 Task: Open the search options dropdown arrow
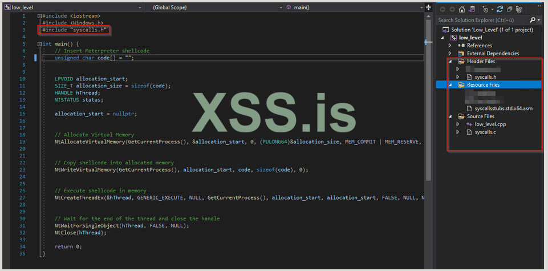coord(538,20)
